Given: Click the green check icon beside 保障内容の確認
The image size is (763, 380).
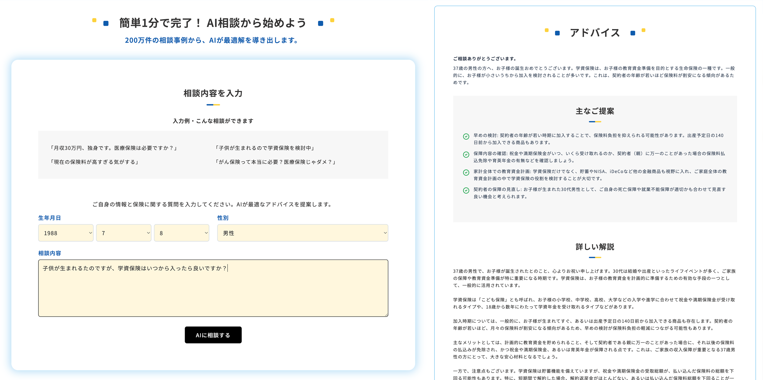Looking at the screenshot, I should pyautogui.click(x=466, y=154).
